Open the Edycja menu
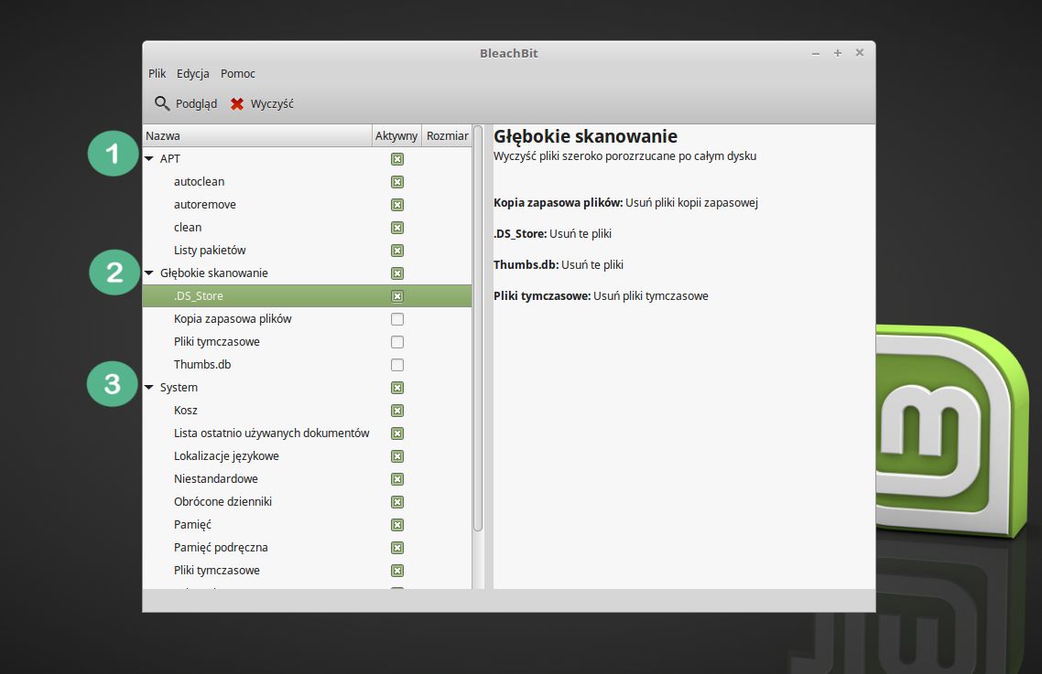The width and height of the screenshot is (1042, 674). [192, 74]
